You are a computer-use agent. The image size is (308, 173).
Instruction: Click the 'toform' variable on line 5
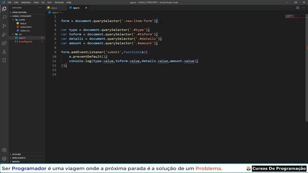click(x=75, y=34)
